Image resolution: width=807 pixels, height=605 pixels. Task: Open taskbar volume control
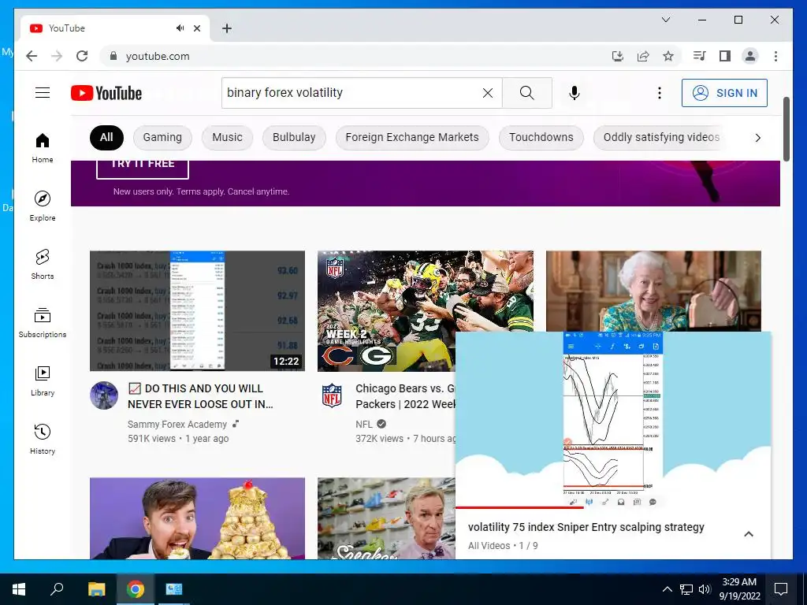[x=705, y=589]
